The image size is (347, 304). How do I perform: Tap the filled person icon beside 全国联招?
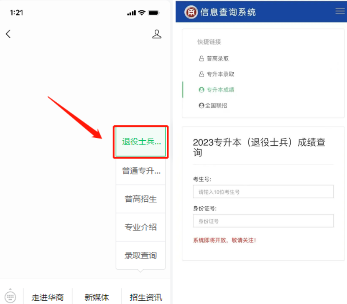(x=202, y=105)
